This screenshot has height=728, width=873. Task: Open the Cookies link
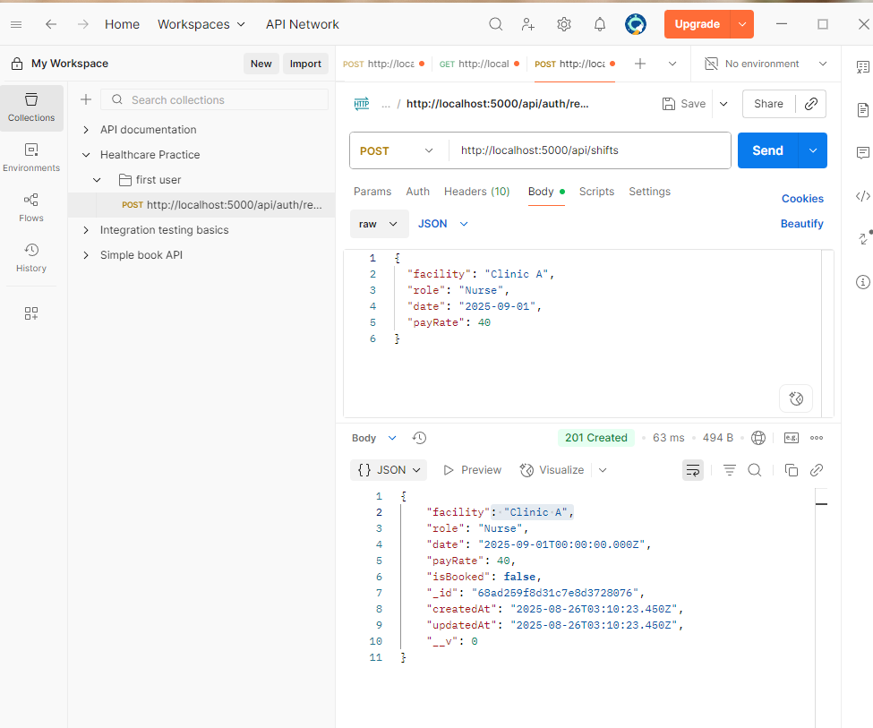click(802, 199)
